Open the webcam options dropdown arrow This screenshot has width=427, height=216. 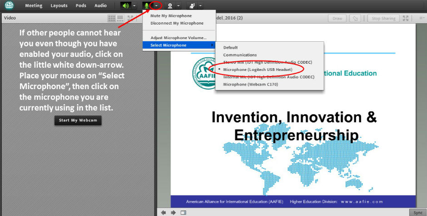[x=178, y=5]
